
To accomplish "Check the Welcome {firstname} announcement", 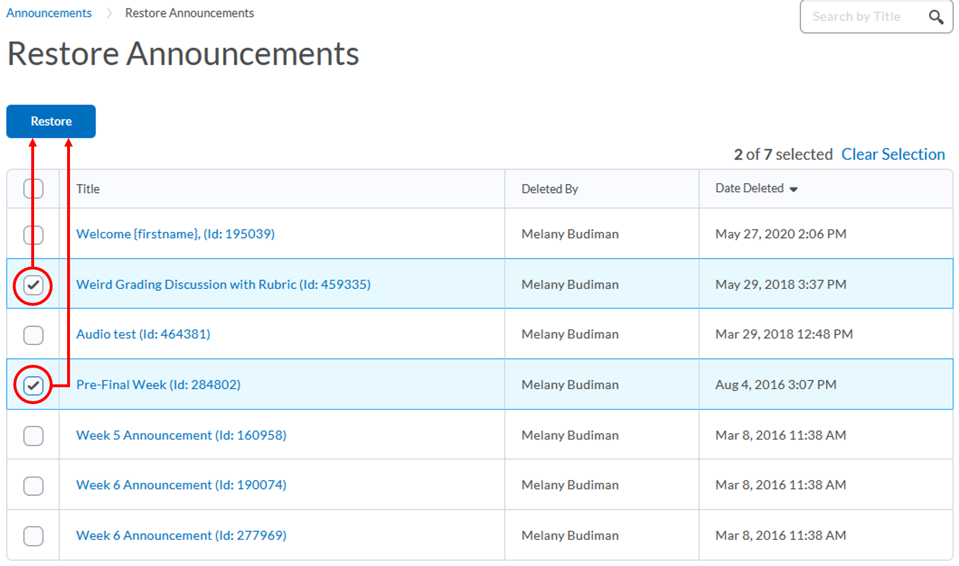I will click(33, 235).
